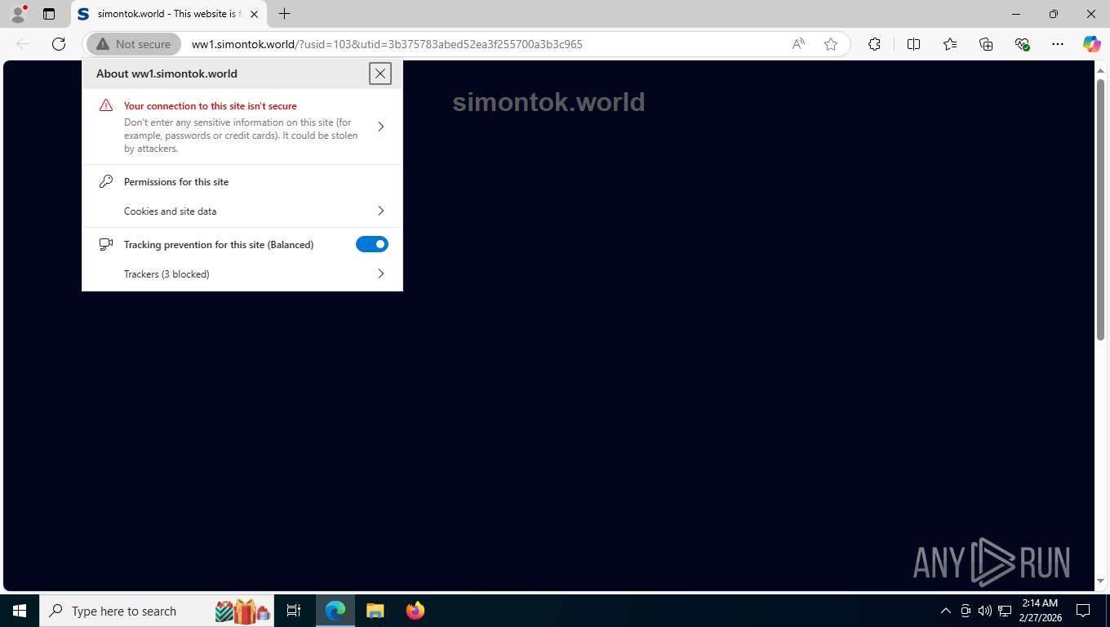Close the About ww1.simontok.world popup
1110x627 pixels.
[x=380, y=73]
